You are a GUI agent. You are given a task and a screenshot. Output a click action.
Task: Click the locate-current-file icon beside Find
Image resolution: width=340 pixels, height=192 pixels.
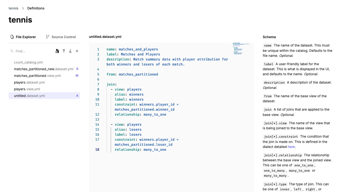pos(57,51)
